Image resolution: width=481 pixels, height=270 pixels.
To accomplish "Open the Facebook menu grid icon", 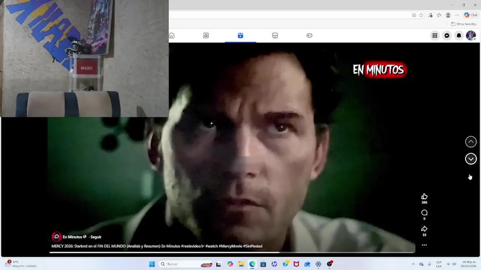I will [x=435, y=36].
